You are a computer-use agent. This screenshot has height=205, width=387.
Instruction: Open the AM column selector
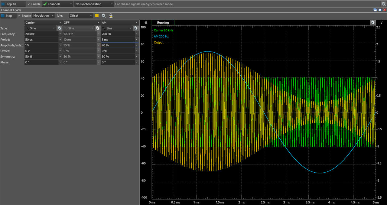(119, 23)
